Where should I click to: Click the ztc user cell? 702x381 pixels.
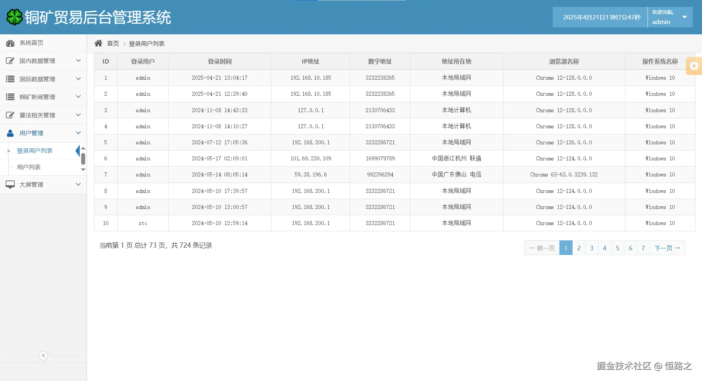(143, 223)
